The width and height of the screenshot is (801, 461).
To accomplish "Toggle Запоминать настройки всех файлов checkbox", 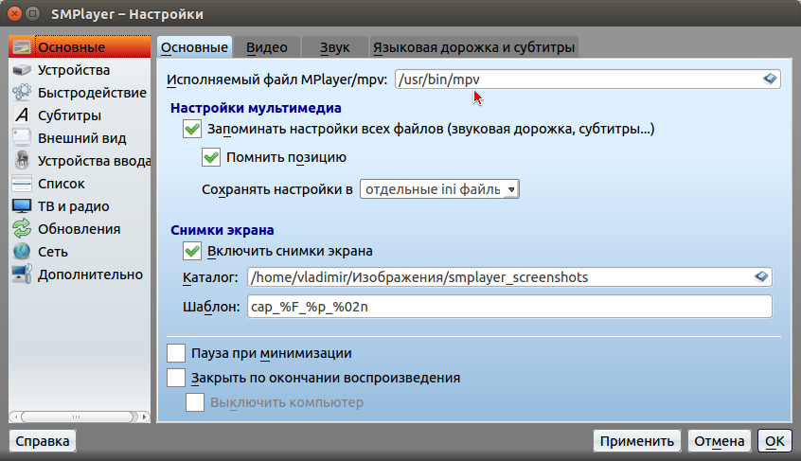I will pyautogui.click(x=192, y=129).
